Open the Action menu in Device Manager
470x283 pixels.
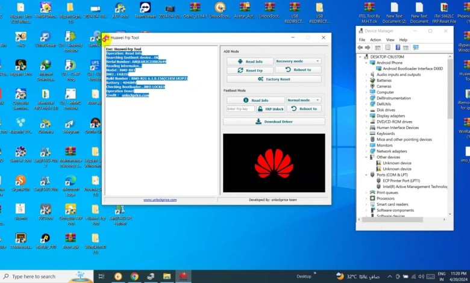[x=375, y=40]
